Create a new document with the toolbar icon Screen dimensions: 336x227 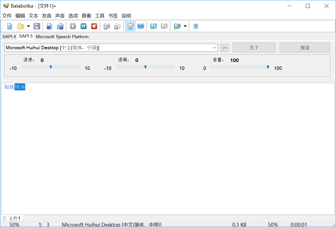point(10,26)
